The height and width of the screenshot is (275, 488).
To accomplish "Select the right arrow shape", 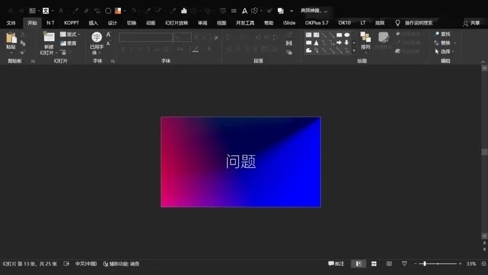I will (x=339, y=43).
